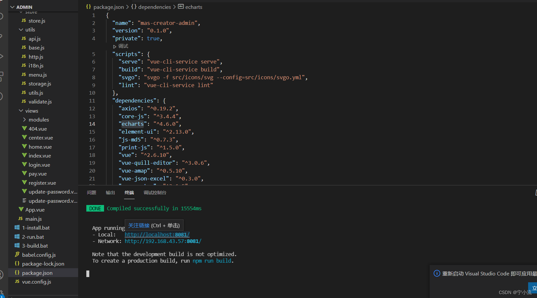Switch to 输出 output tab
Screen dimensions: 537x298
(x=110, y=193)
